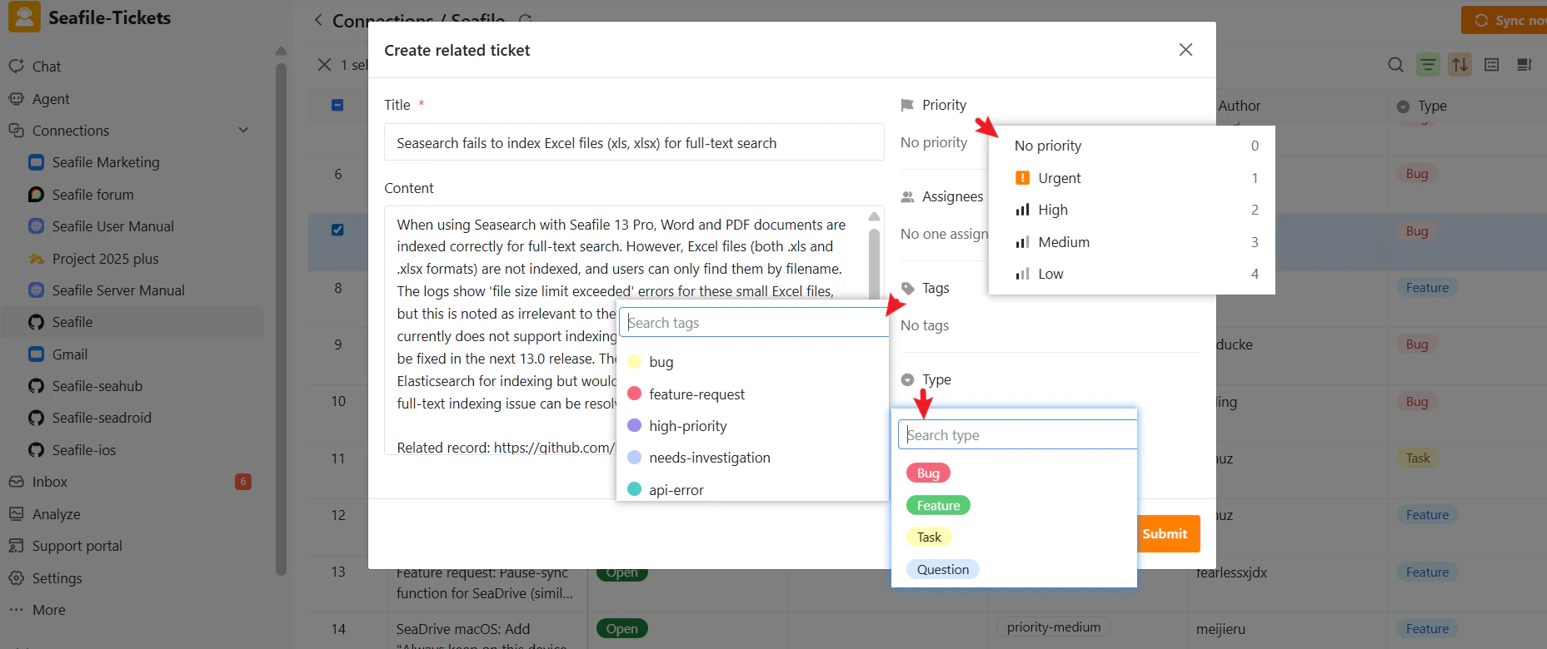Click the Open status in row 14

(621, 629)
